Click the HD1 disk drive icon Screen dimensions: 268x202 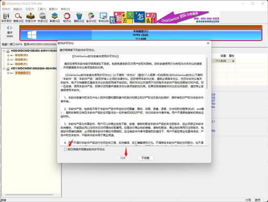coord(8,69)
